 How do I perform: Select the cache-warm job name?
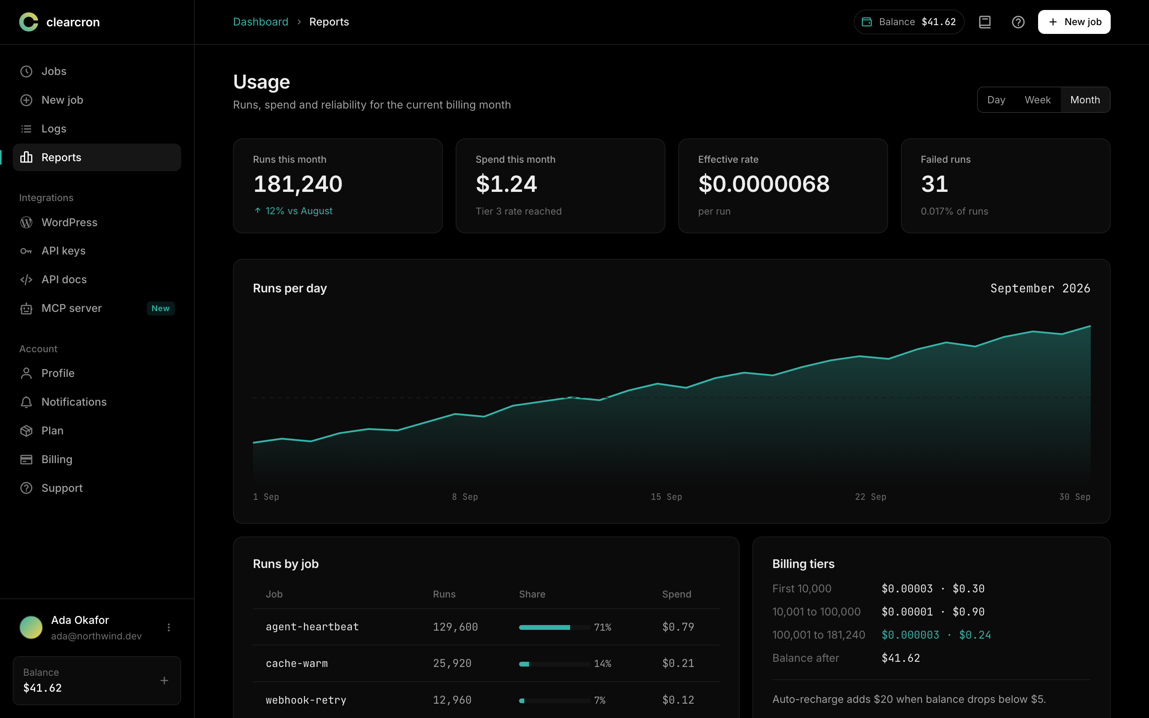(x=297, y=663)
